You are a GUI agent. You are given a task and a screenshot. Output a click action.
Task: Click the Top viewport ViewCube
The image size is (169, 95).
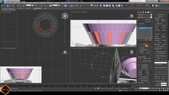(65, 16)
